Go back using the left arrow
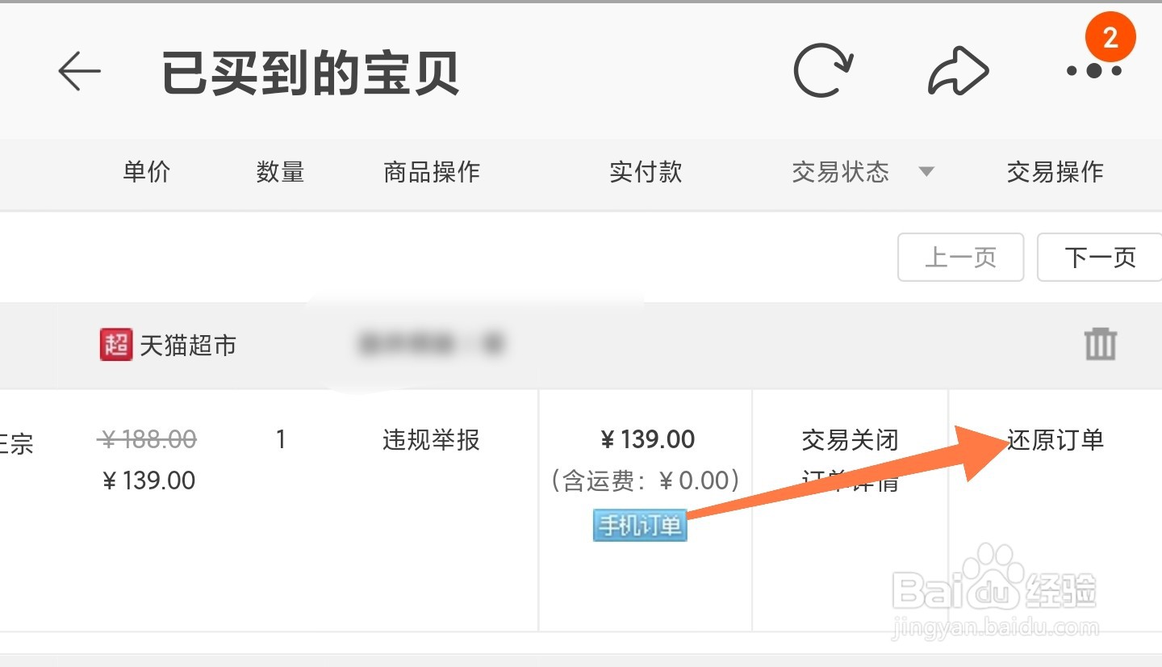1162x667 pixels. pos(79,72)
